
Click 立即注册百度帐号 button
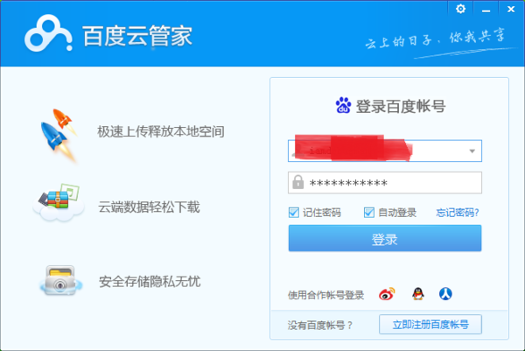coord(430,324)
